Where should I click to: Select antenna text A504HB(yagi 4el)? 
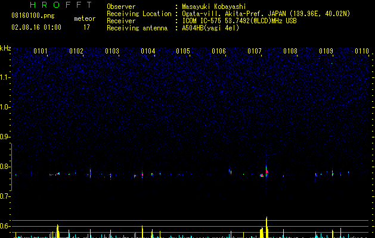pyautogui.click(x=210, y=28)
